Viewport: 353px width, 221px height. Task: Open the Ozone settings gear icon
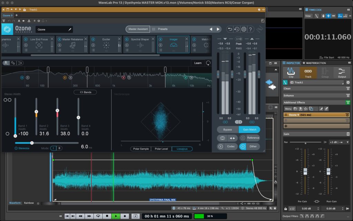point(244,29)
